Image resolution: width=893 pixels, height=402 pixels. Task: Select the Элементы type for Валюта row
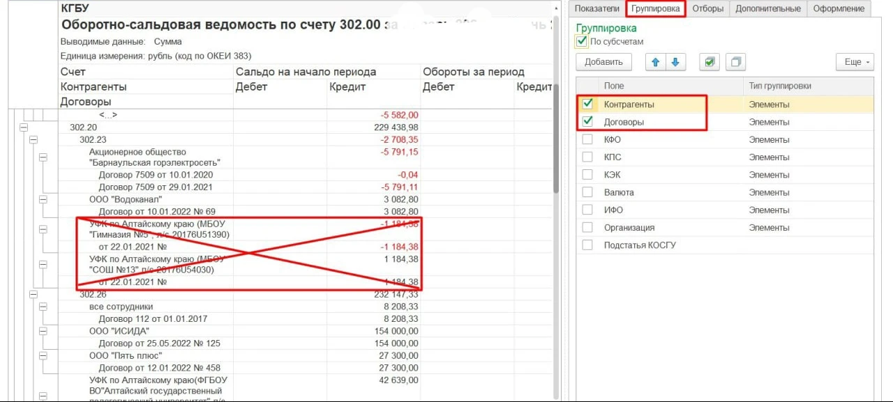coord(769,192)
